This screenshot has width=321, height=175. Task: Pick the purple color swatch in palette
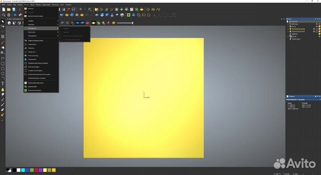click(41, 170)
